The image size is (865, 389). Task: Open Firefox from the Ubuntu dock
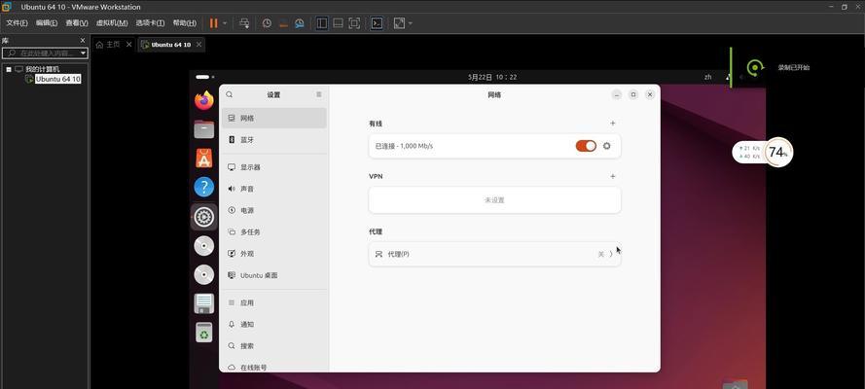(203, 100)
